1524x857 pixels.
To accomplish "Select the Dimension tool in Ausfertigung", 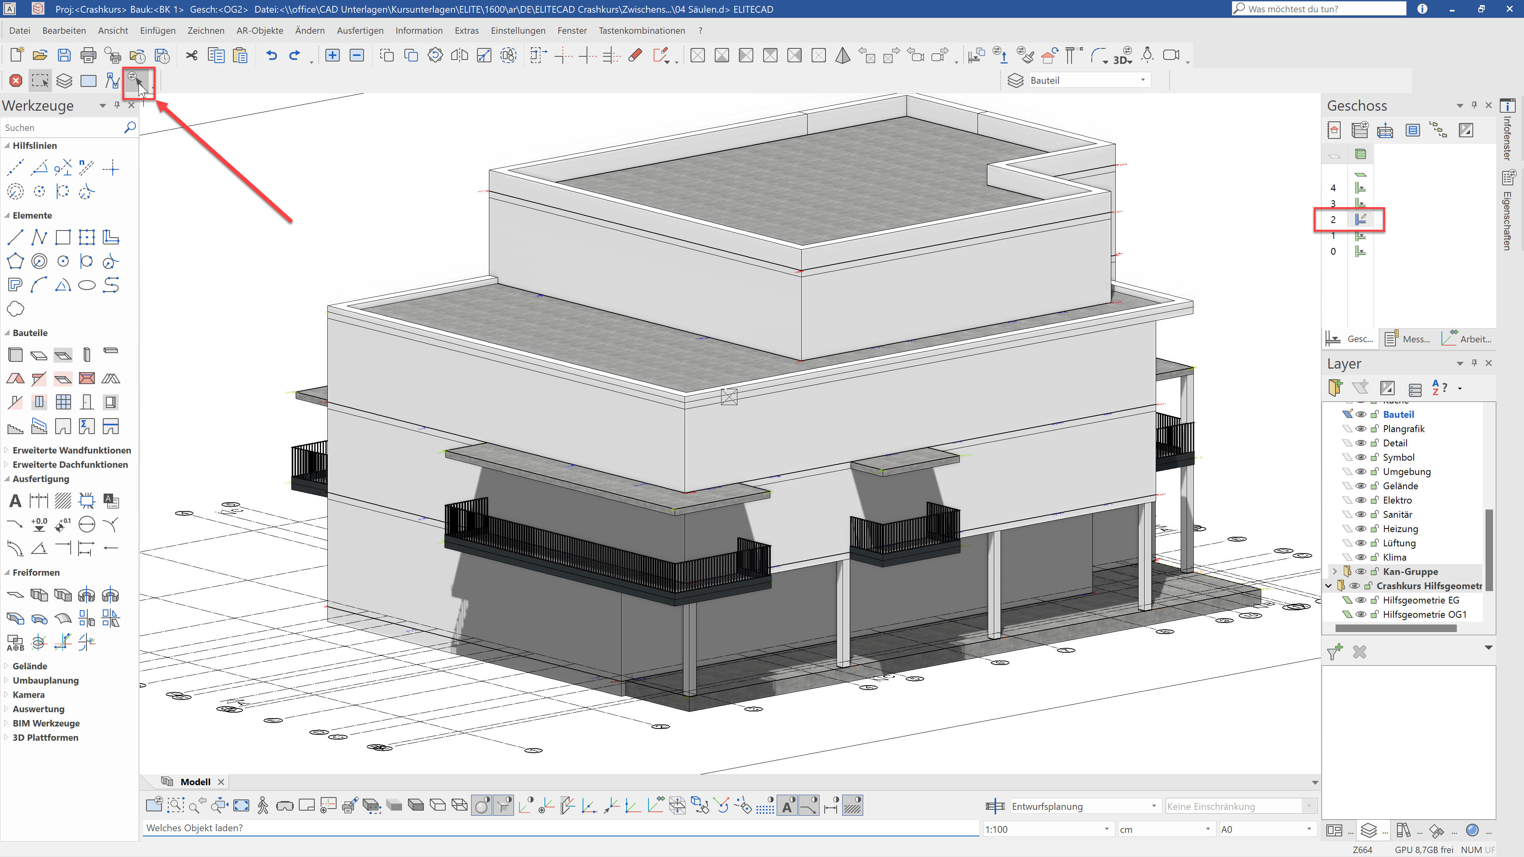I will (39, 501).
